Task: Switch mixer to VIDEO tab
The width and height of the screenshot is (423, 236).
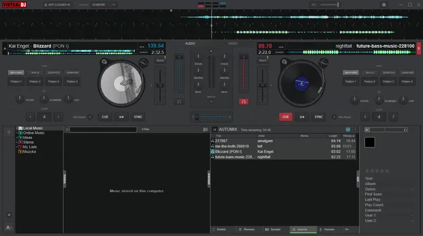Action: tap(233, 43)
